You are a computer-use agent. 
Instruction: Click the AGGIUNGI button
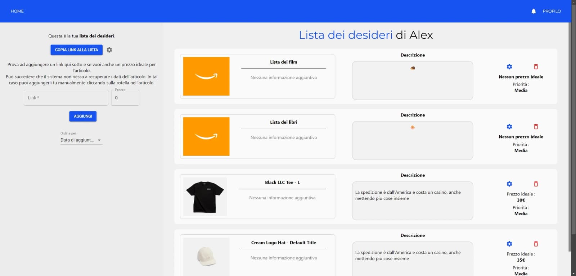83,116
